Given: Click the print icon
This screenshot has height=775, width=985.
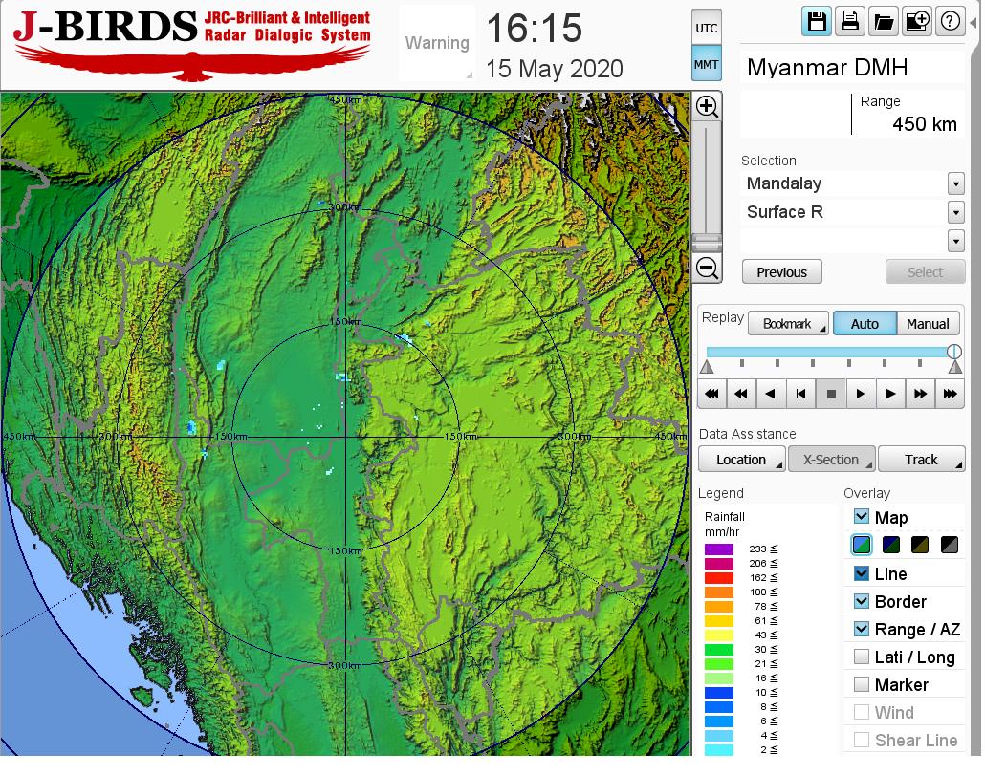Looking at the screenshot, I should [x=849, y=22].
